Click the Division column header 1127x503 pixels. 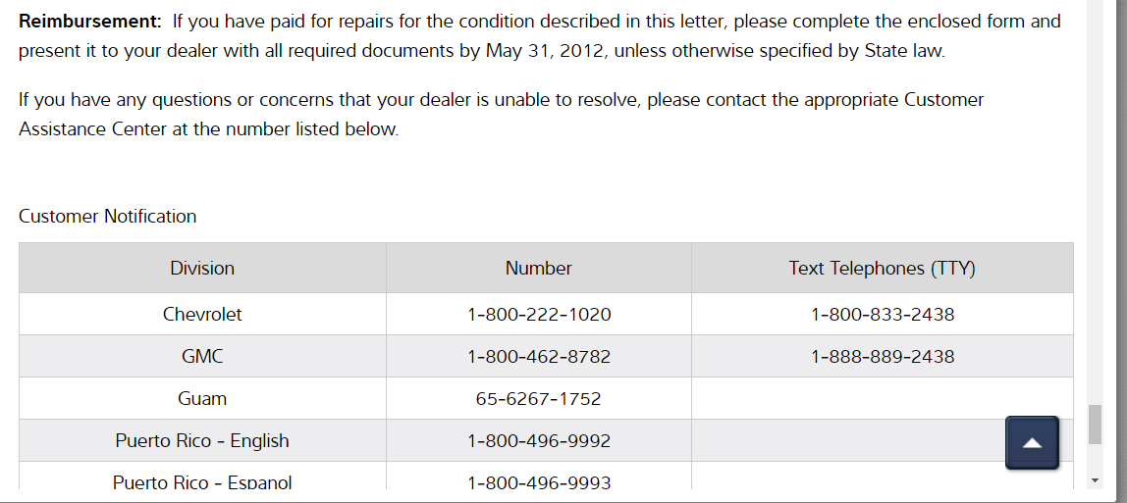coord(202,268)
